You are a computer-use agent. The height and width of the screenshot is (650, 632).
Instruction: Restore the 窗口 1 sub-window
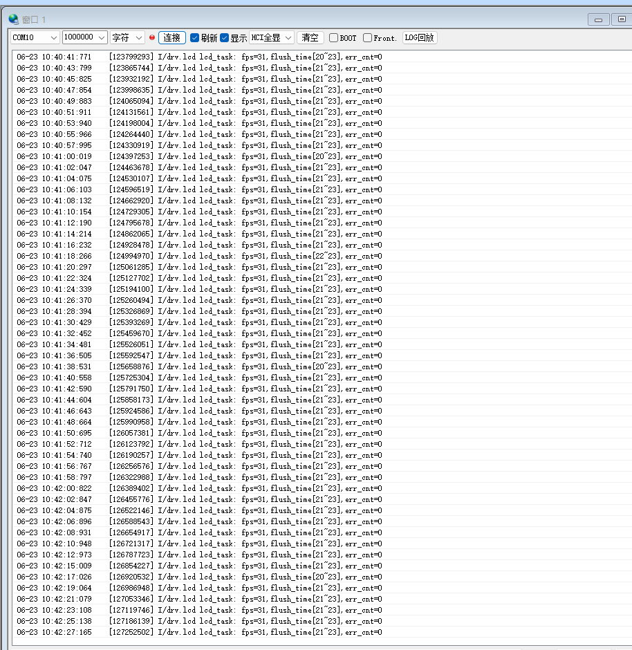click(x=622, y=19)
